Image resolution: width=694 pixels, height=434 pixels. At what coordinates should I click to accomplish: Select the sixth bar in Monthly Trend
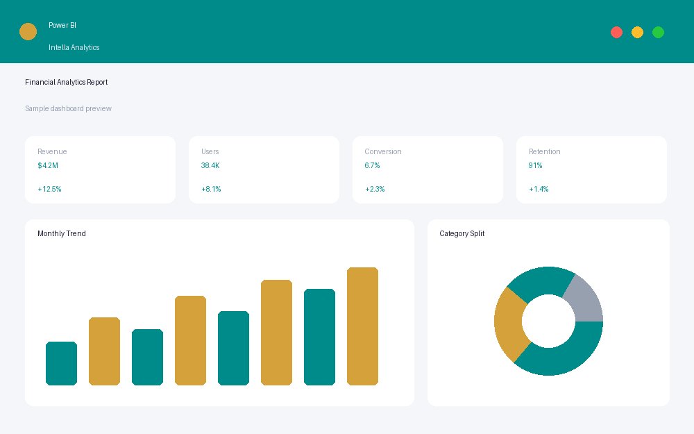tap(277, 333)
